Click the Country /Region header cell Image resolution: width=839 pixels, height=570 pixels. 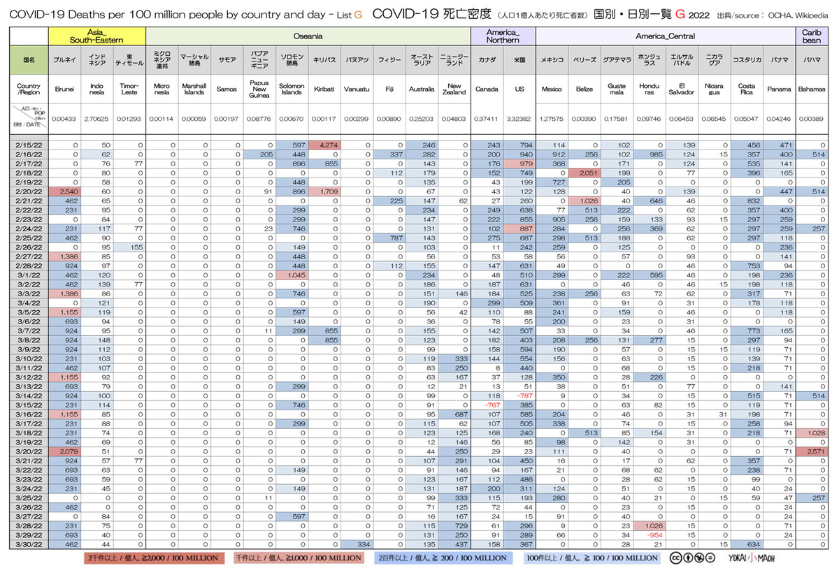pyautogui.click(x=30, y=89)
